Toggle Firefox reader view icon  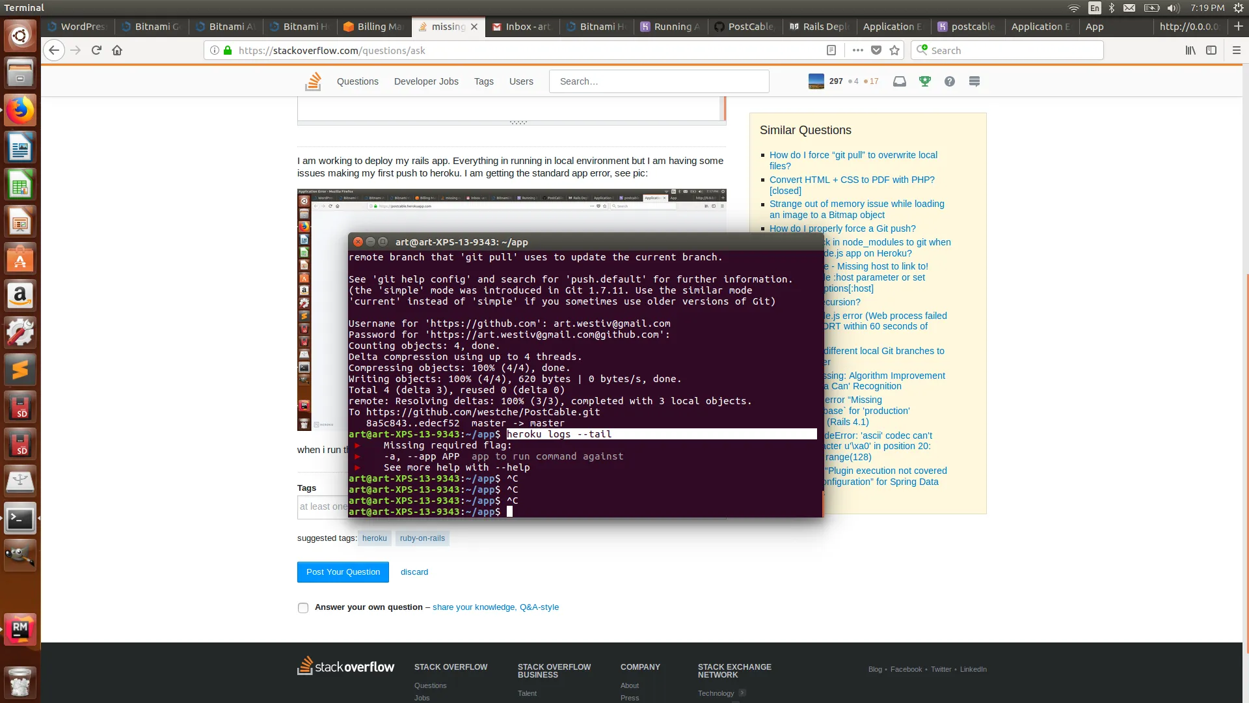click(x=831, y=51)
